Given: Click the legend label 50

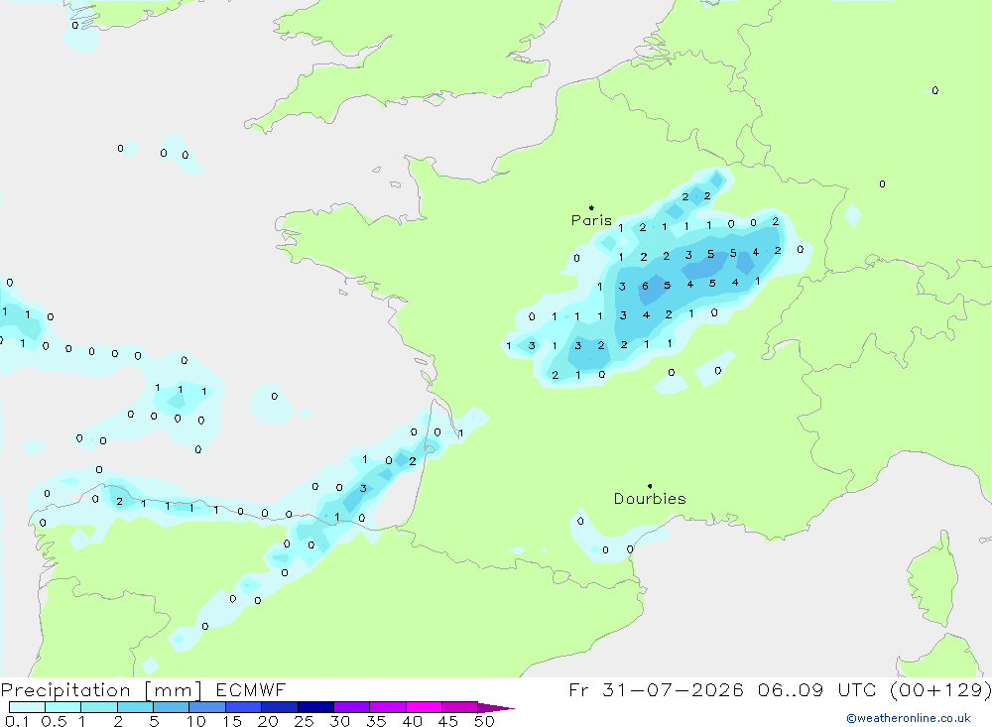Looking at the screenshot, I should pos(484,721).
